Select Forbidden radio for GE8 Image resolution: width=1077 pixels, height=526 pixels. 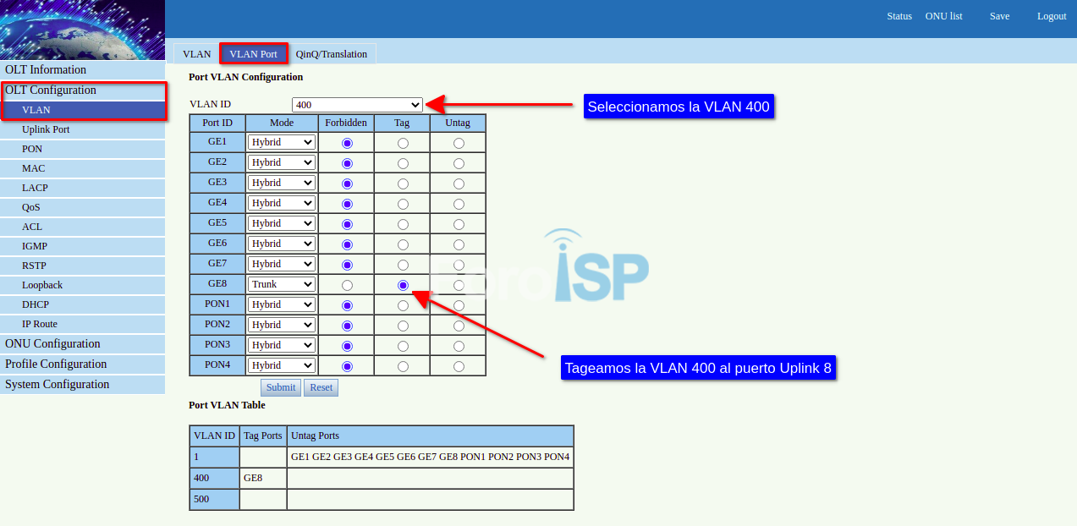pos(347,285)
